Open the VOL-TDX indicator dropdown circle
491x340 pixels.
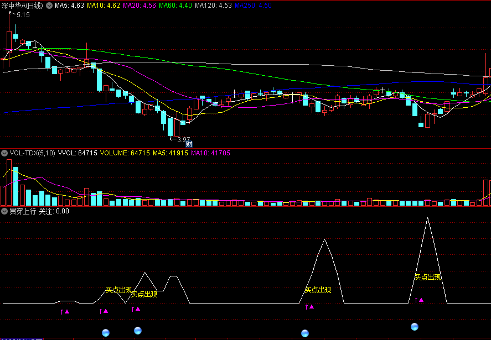point(4,153)
